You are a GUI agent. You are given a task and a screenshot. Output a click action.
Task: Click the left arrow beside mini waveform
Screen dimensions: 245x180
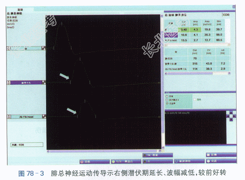pyautogui.click(x=228, y=116)
